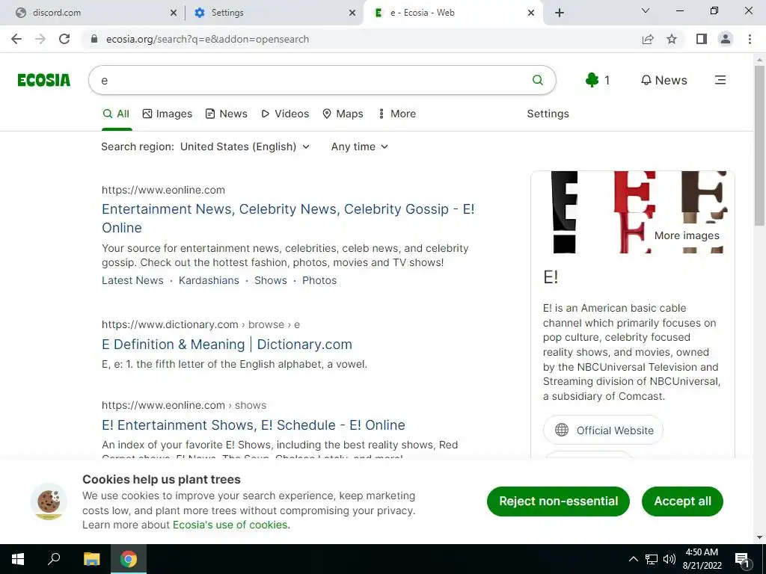Click the black E! logo thumbnail

pyautogui.click(x=564, y=212)
